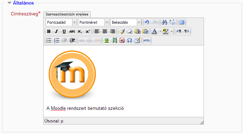This screenshot has height=134, width=243.
Task: Click the background highlight color icon
Action: point(166,31)
